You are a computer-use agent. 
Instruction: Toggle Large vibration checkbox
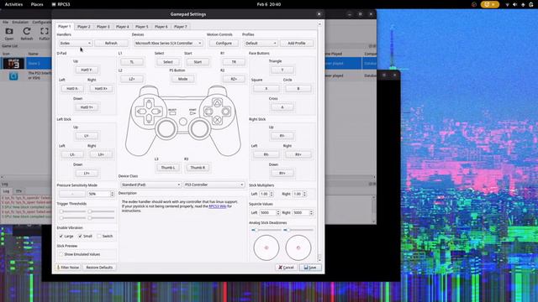pyautogui.click(x=61, y=237)
